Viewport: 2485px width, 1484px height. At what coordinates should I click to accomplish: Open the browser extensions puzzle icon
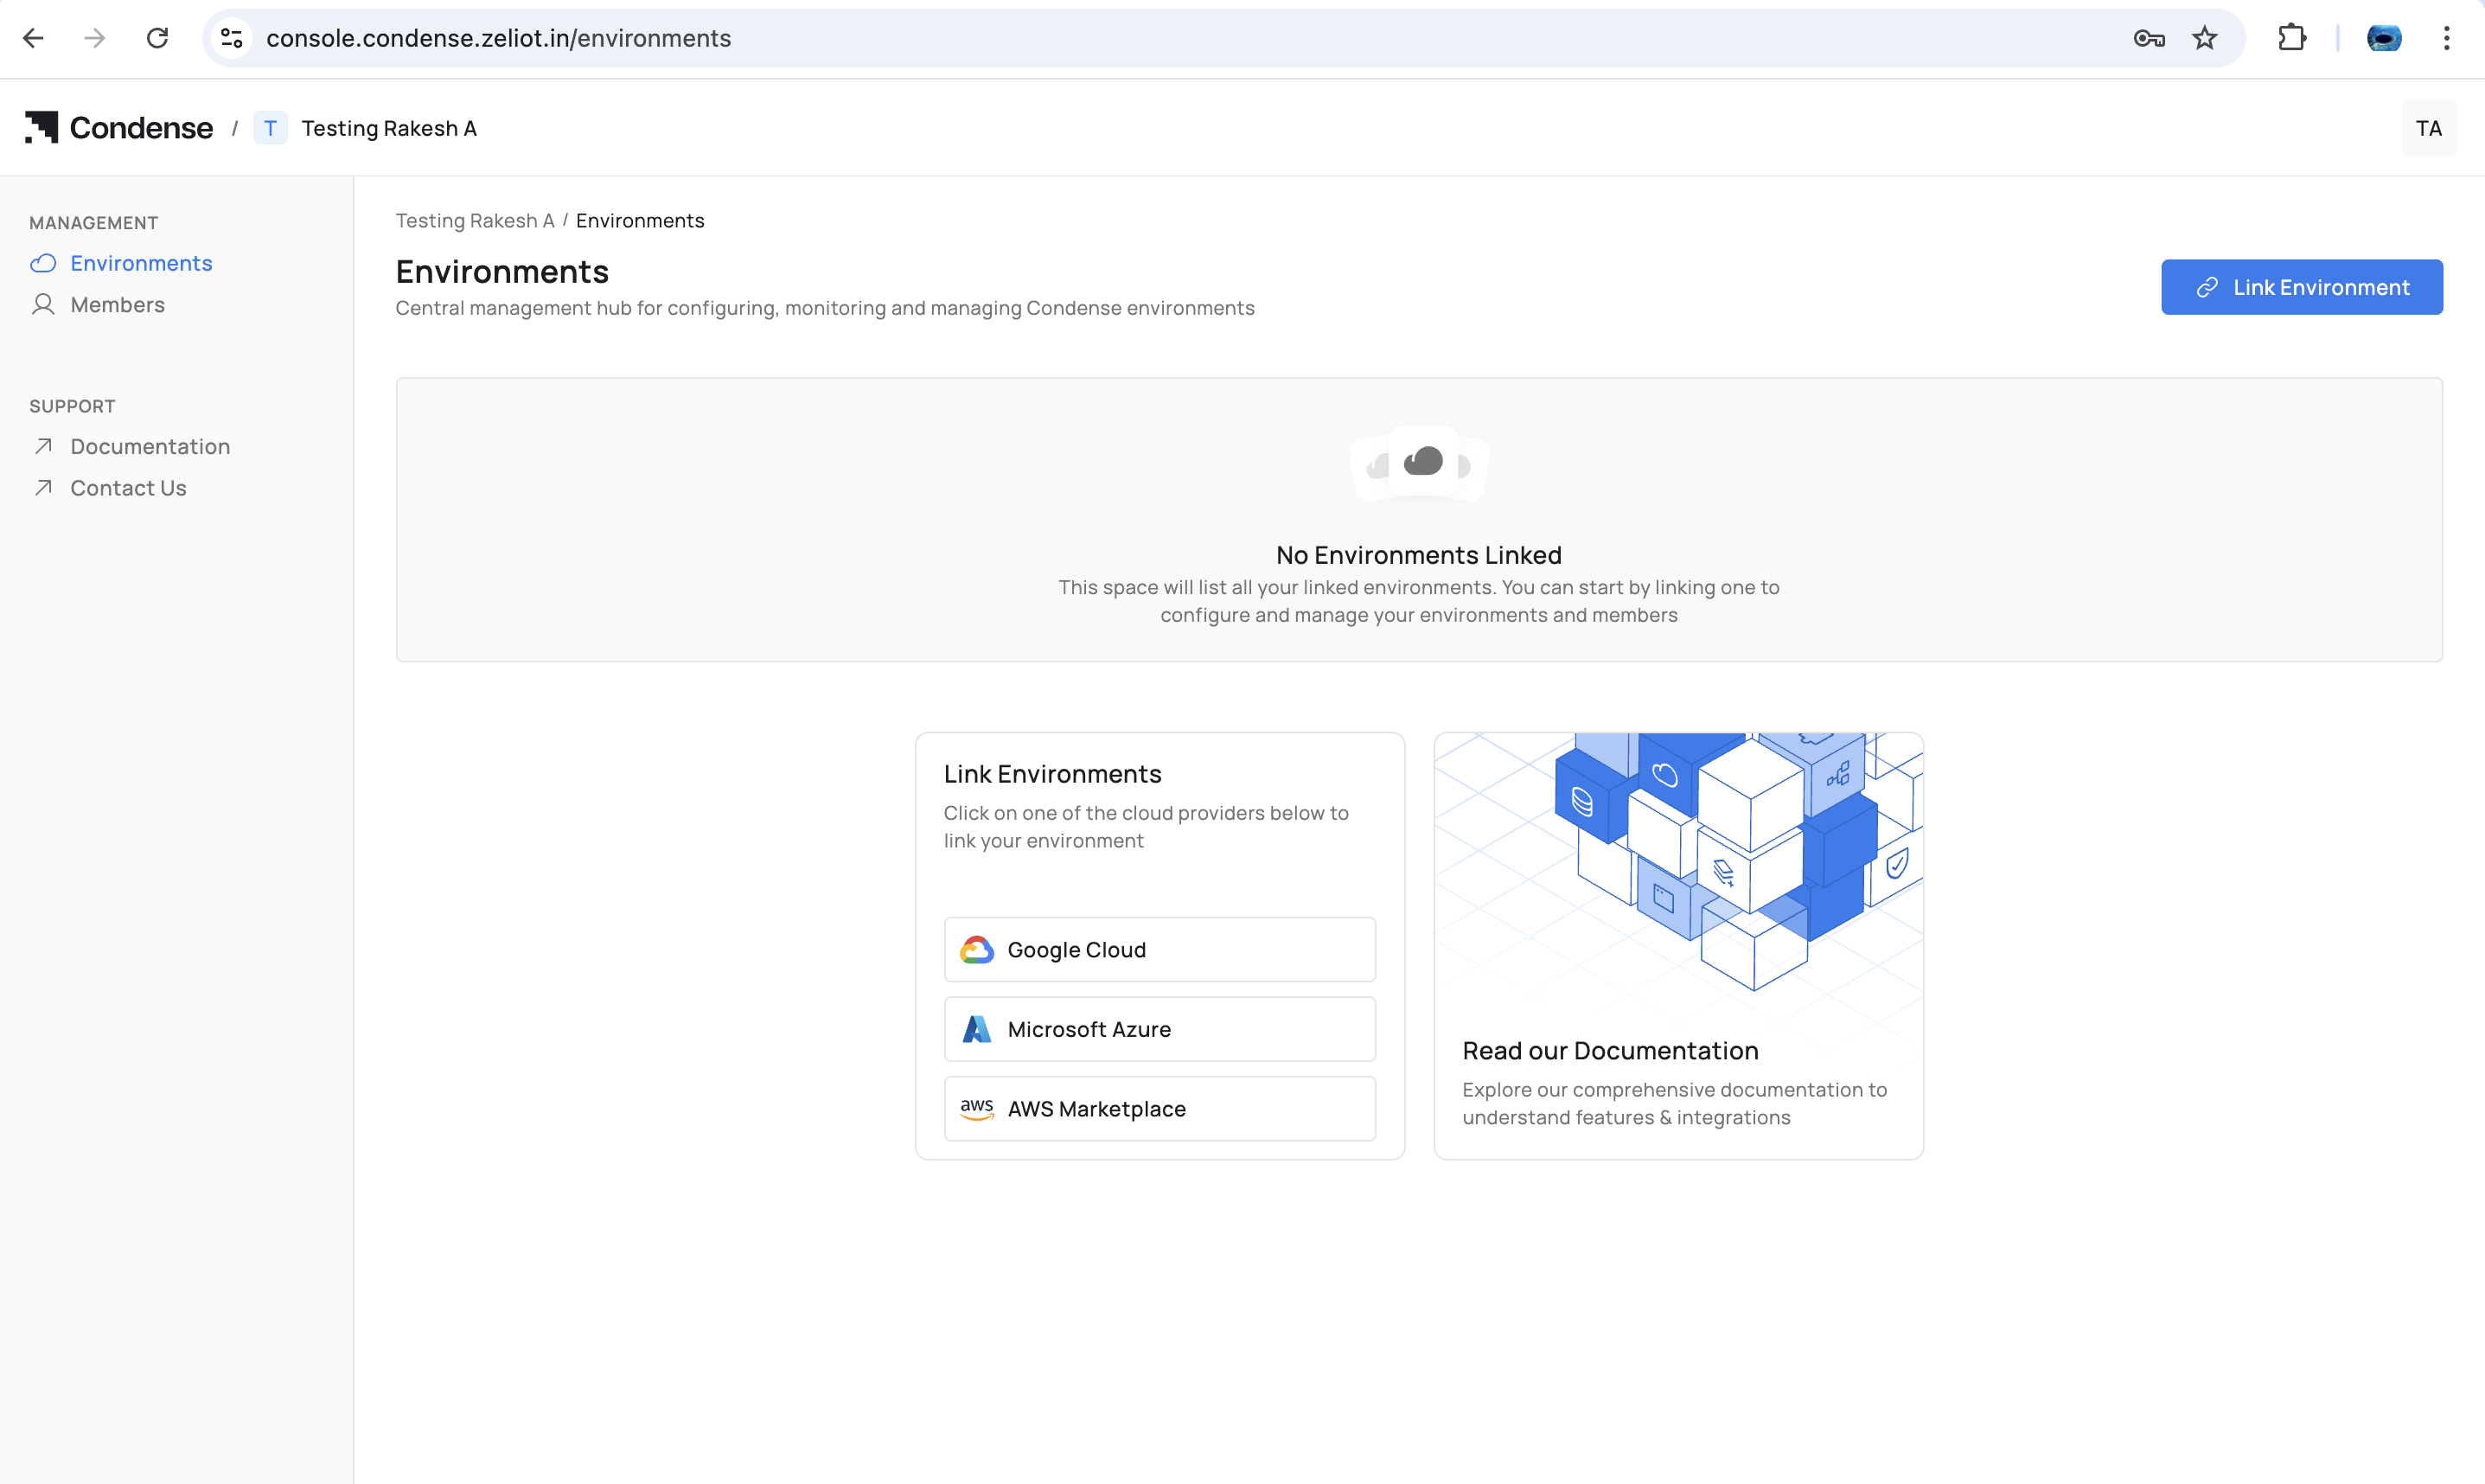(x=2291, y=38)
